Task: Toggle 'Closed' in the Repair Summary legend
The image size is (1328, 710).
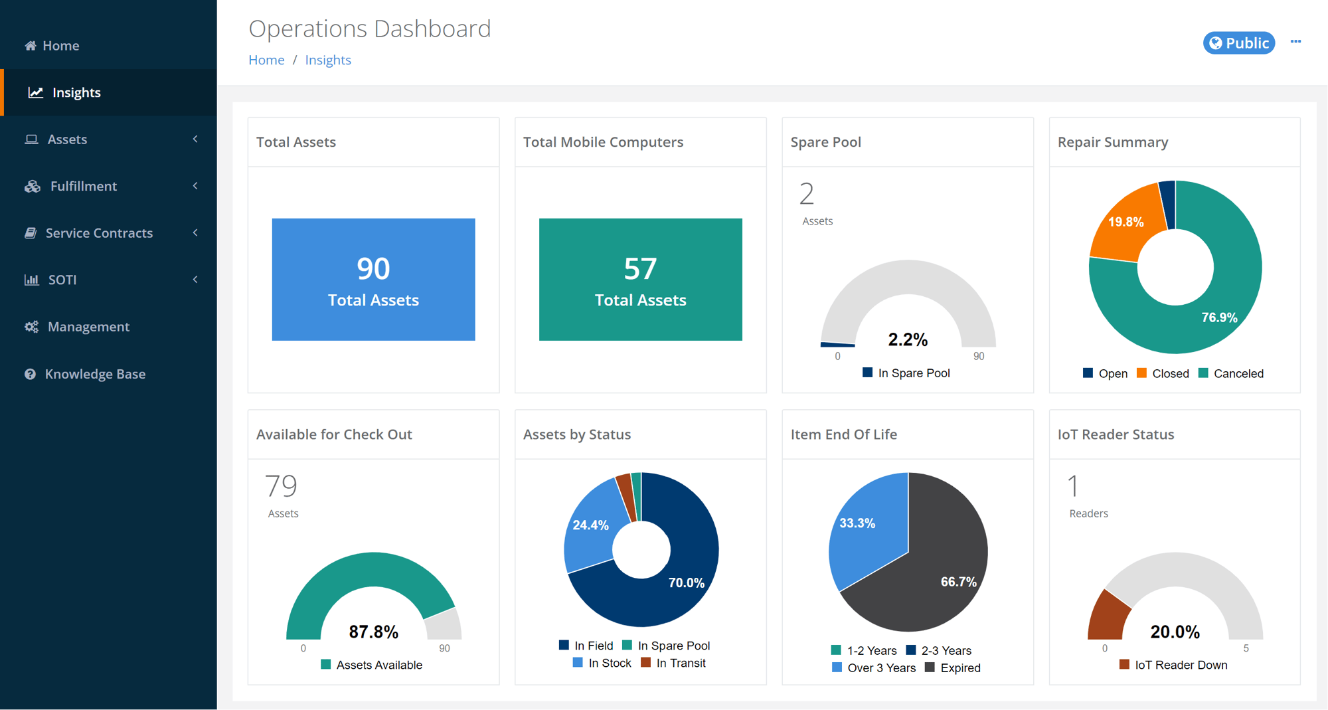Action: 1163,373
